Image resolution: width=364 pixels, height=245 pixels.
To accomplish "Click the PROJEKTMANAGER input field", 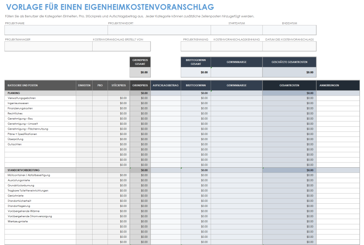I will 49,46.
